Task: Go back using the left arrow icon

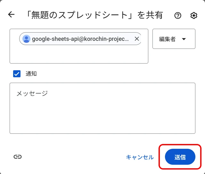Action: coord(12,15)
